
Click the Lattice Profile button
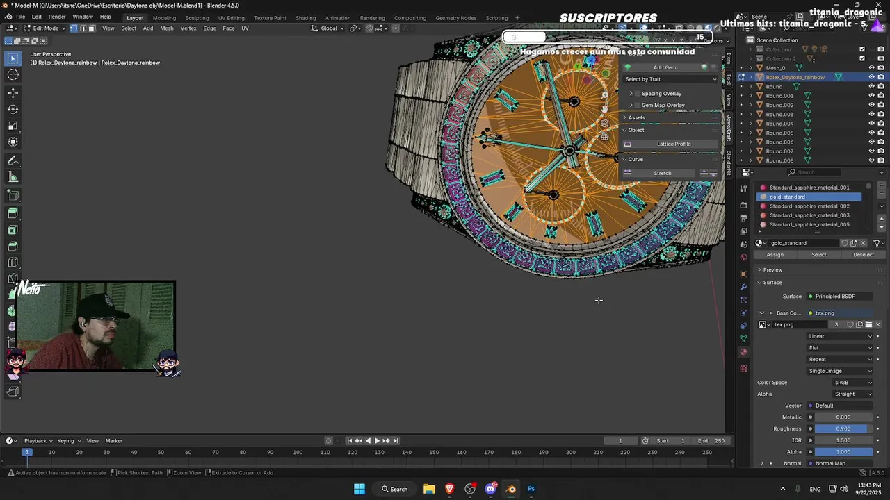click(x=671, y=144)
